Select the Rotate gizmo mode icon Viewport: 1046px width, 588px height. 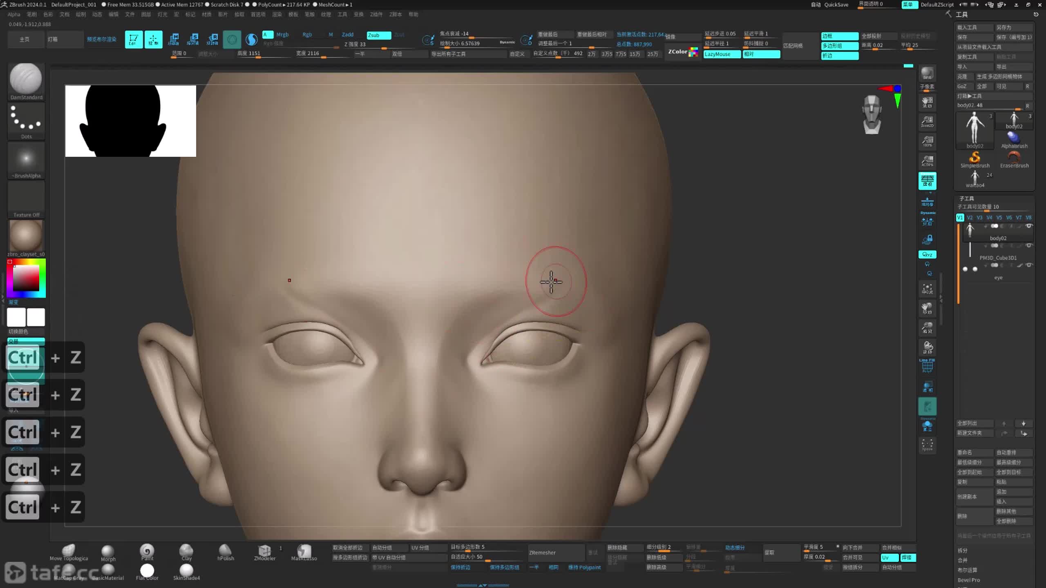point(212,40)
